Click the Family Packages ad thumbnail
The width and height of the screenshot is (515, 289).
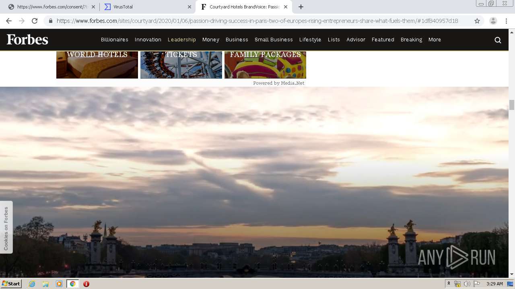pos(265,65)
